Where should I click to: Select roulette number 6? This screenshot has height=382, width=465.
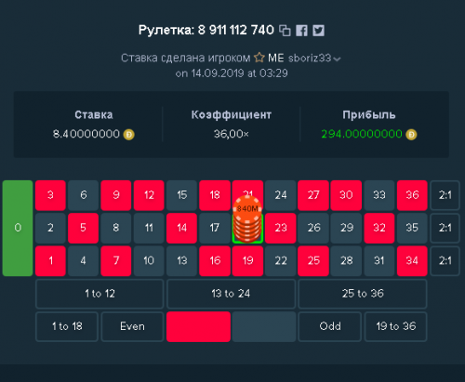pyautogui.click(x=84, y=195)
